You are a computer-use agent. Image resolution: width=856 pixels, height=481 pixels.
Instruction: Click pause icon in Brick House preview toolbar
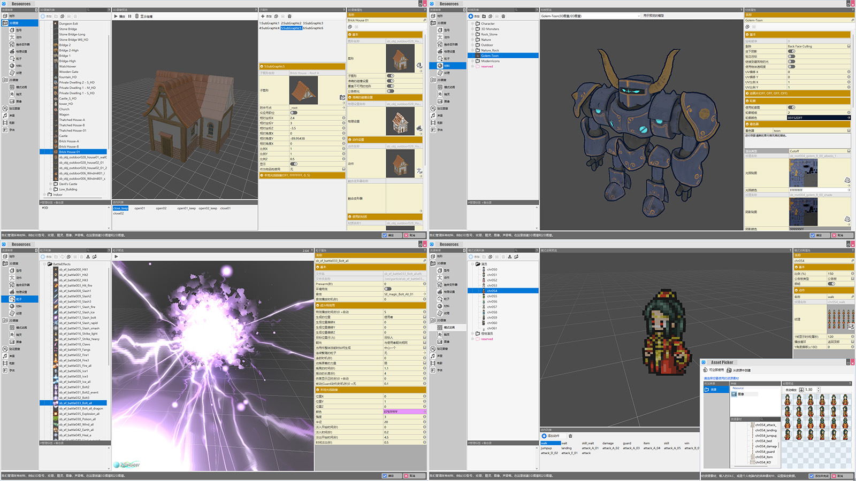point(129,16)
